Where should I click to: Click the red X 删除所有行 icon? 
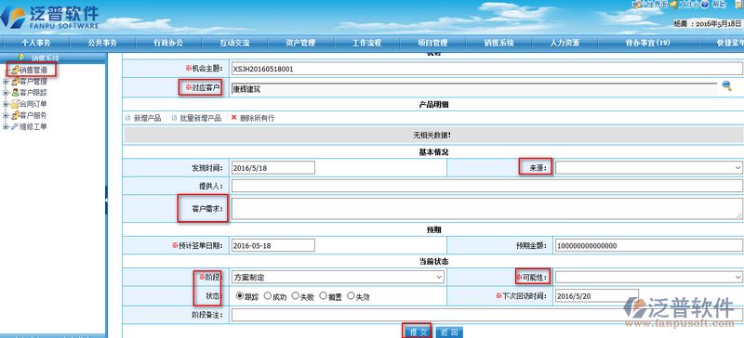coord(233,118)
